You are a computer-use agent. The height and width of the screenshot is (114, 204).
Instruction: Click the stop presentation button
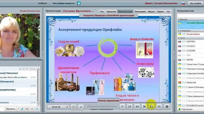167,107
